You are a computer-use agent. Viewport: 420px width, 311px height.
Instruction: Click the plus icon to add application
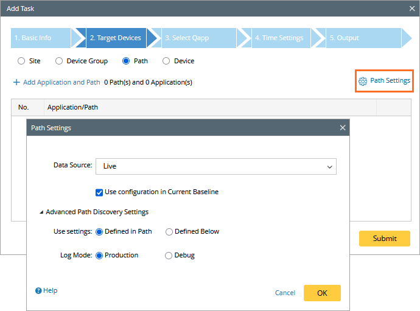coord(16,82)
